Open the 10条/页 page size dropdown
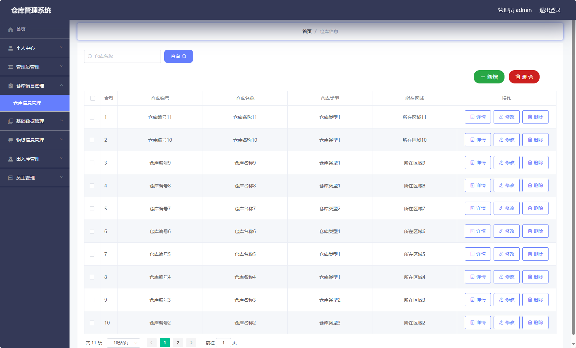Screen dimensions: 576x348 (x=123, y=343)
